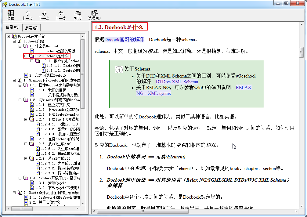Select the 目录 tab

pos(12,27)
